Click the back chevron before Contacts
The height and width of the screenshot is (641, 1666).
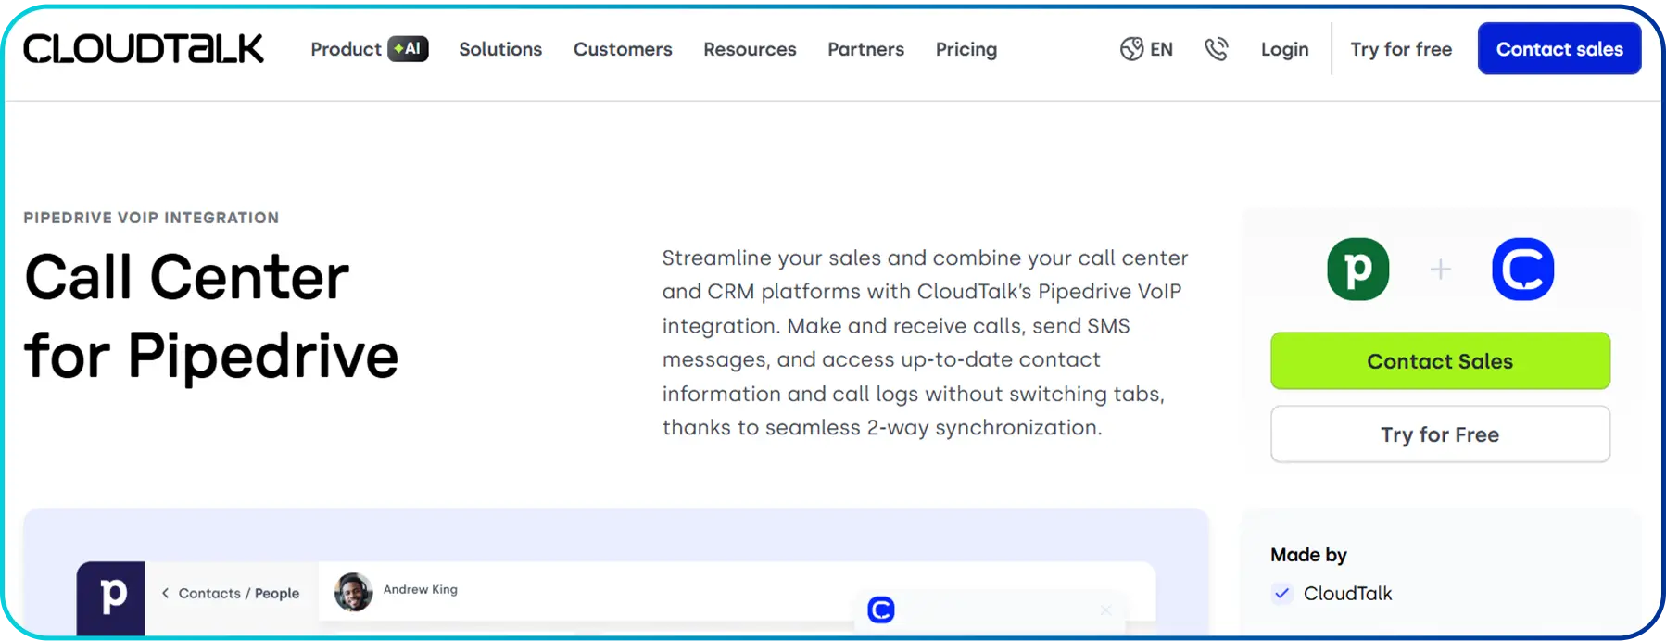pyautogui.click(x=165, y=593)
